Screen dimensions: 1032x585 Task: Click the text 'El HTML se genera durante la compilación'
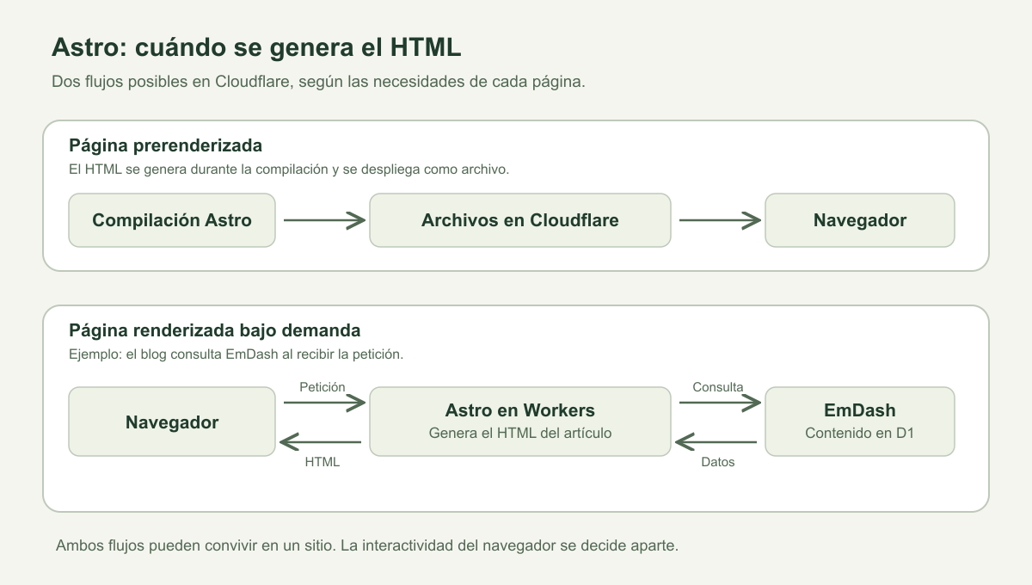(x=199, y=169)
